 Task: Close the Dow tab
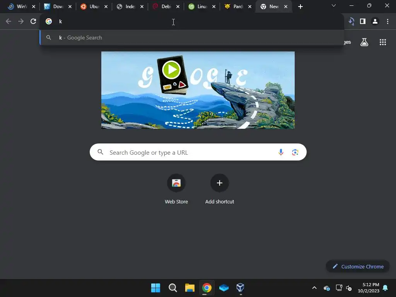(70, 7)
